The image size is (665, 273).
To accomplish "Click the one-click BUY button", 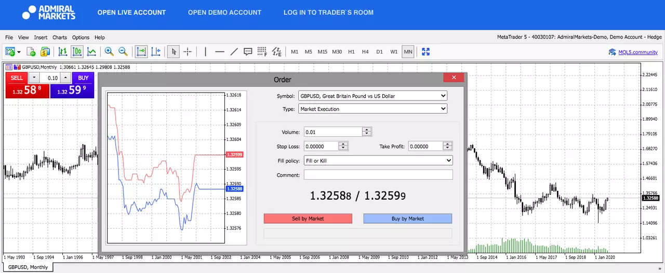I will coord(83,78).
